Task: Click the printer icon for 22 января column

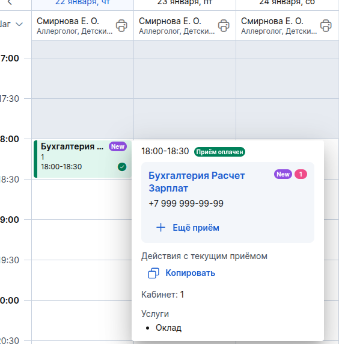Action: (121, 26)
